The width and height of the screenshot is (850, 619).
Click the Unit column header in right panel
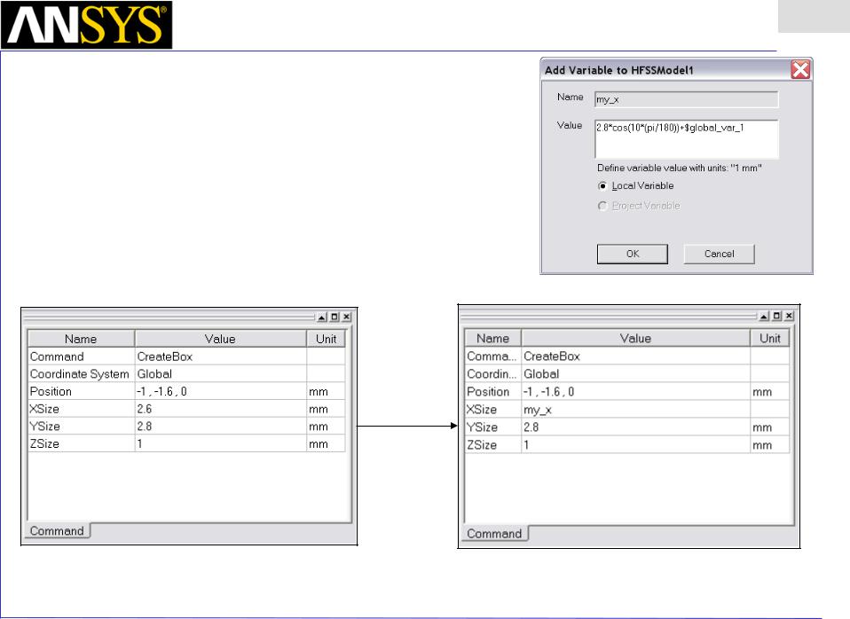[770, 338]
